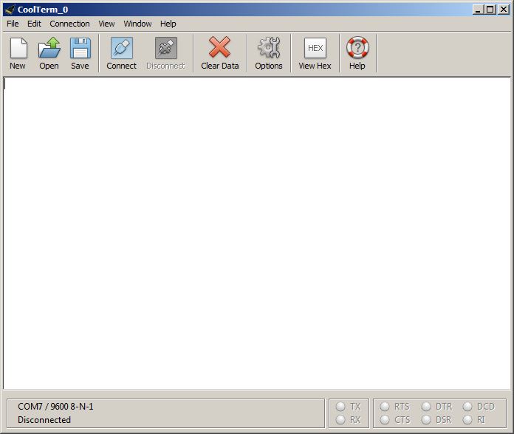Click the COM7 / 9600 8-N-1 status text
Screen dimensions: 514x434
pyautogui.click(x=55, y=407)
